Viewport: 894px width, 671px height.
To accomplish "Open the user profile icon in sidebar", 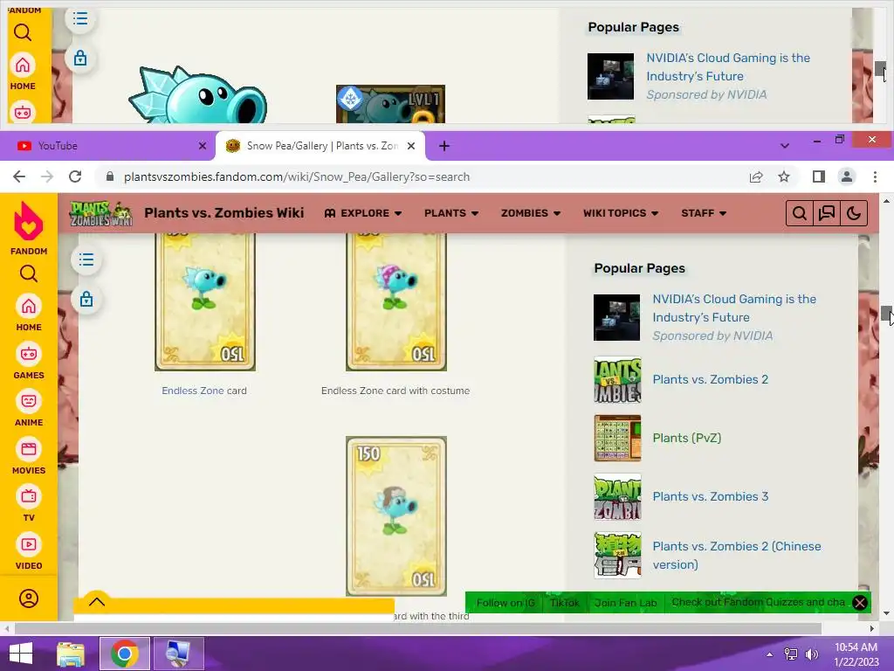I will click(29, 598).
